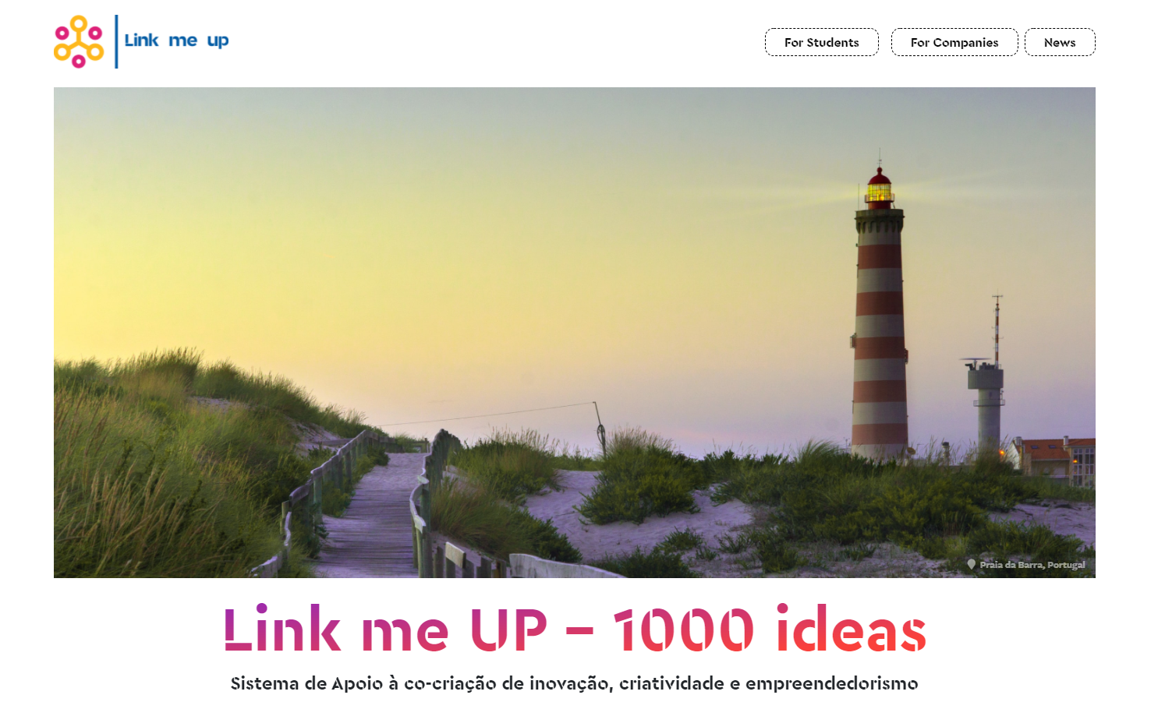
Task: Click the blue vertical divider in logo
Action: [116, 41]
